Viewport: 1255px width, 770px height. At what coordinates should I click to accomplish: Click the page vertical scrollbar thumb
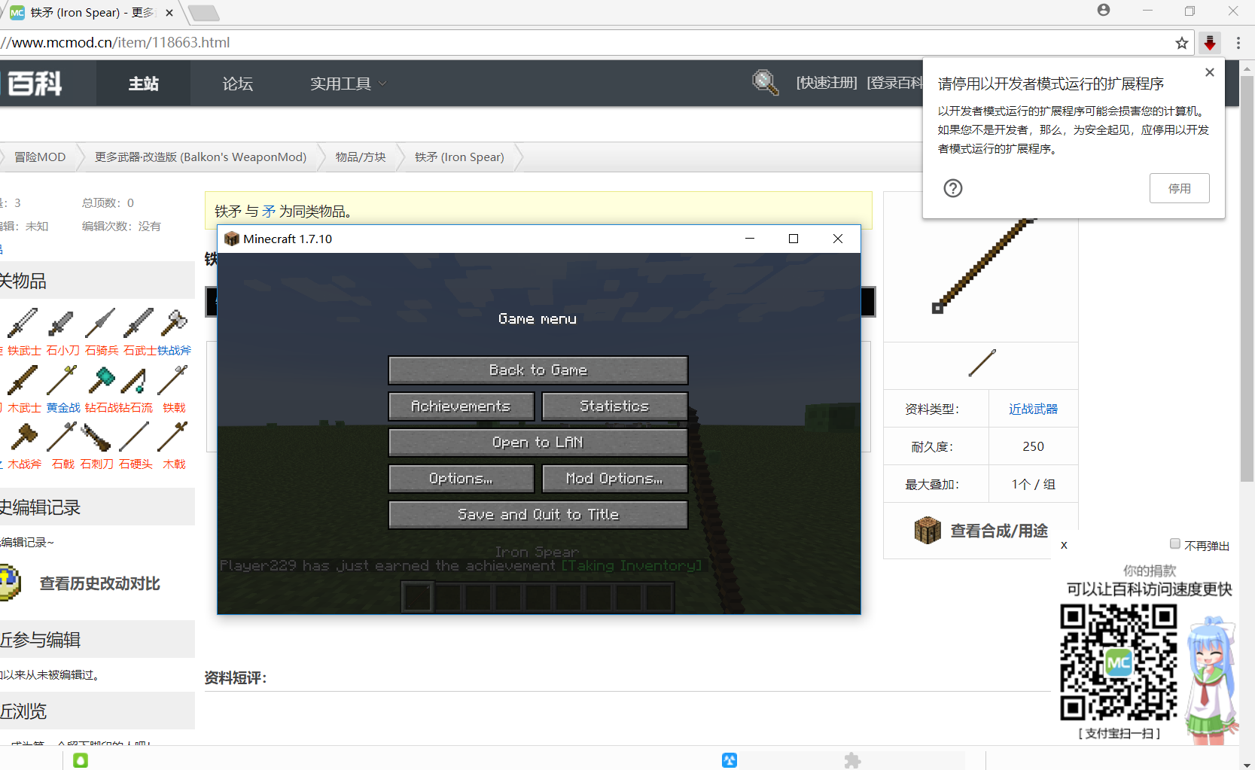1247,278
